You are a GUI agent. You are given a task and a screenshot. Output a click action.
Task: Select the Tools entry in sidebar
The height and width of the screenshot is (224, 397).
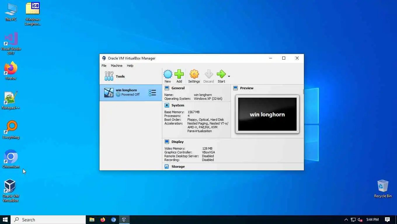point(131,76)
